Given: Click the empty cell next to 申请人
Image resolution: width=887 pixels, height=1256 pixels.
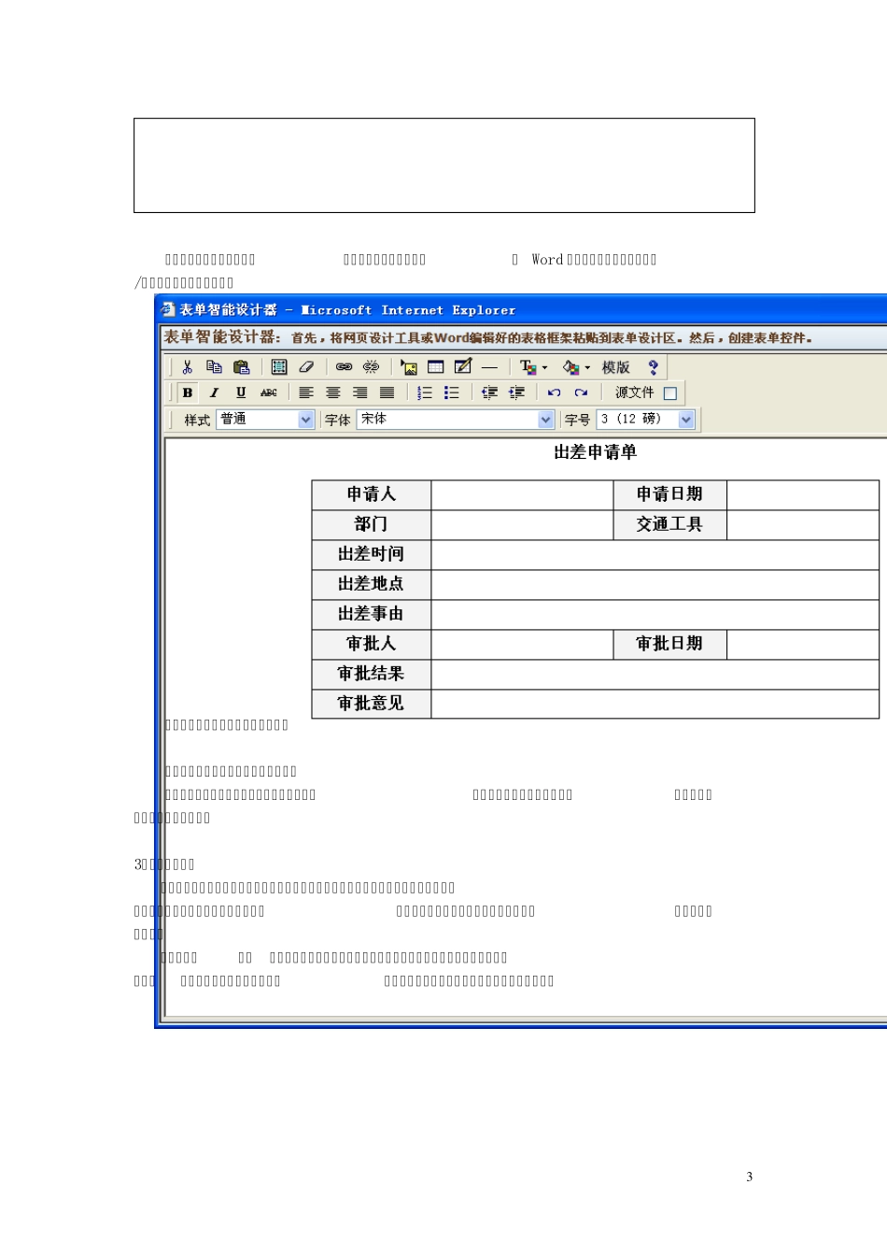Looking at the screenshot, I should (522, 494).
